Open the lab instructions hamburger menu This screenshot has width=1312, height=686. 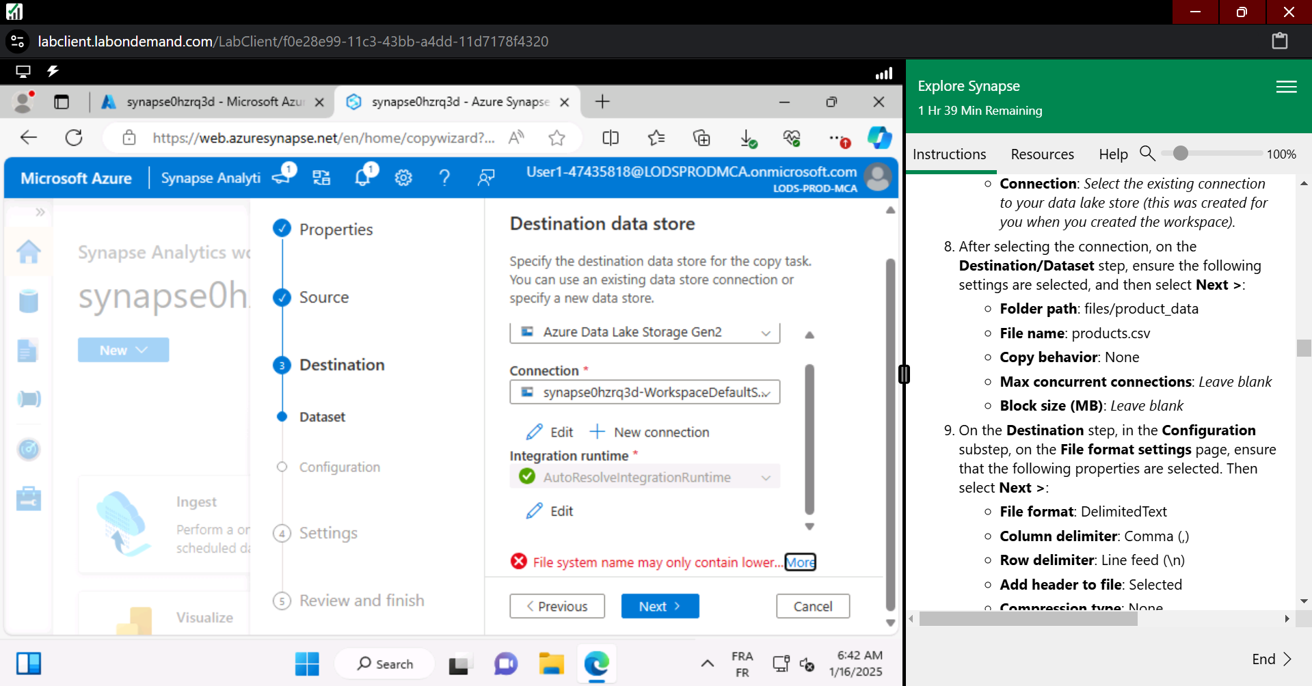[x=1287, y=87]
